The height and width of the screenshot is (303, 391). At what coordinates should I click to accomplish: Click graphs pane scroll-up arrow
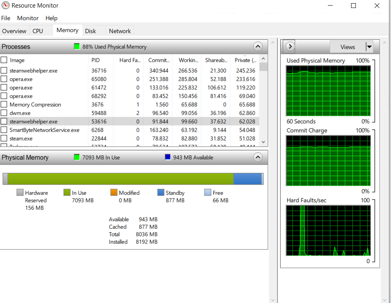384,43
